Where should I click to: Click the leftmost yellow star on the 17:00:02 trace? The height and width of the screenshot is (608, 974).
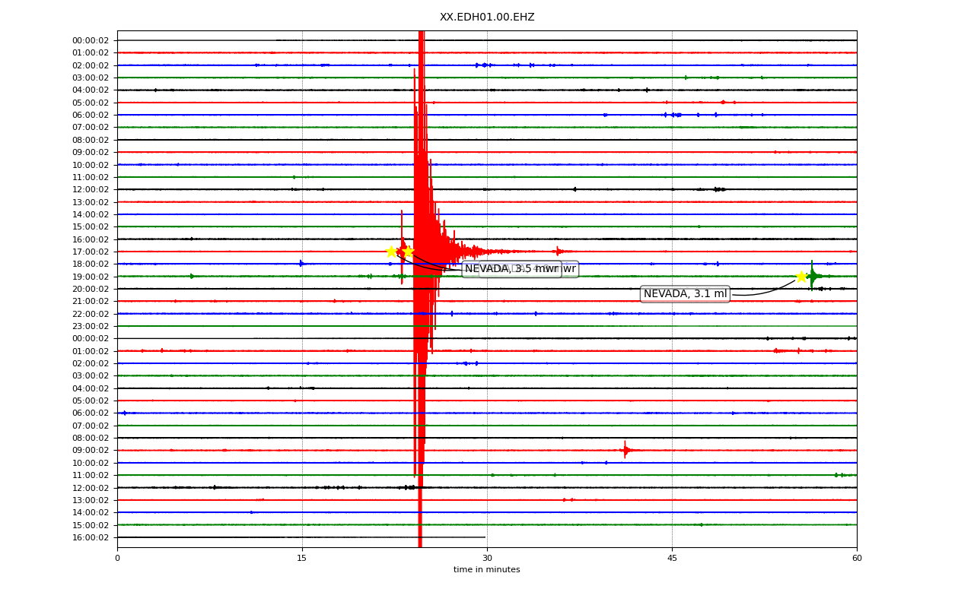pos(391,252)
